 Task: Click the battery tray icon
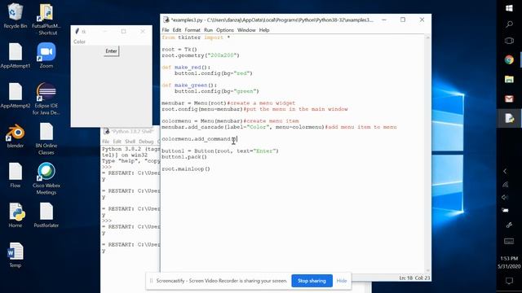(x=505, y=210)
